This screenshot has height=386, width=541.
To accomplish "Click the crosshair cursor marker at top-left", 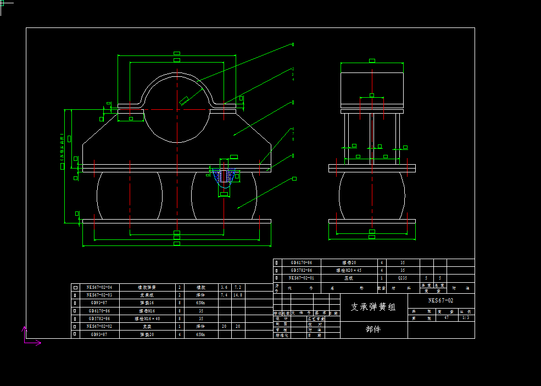I will [5, 4].
